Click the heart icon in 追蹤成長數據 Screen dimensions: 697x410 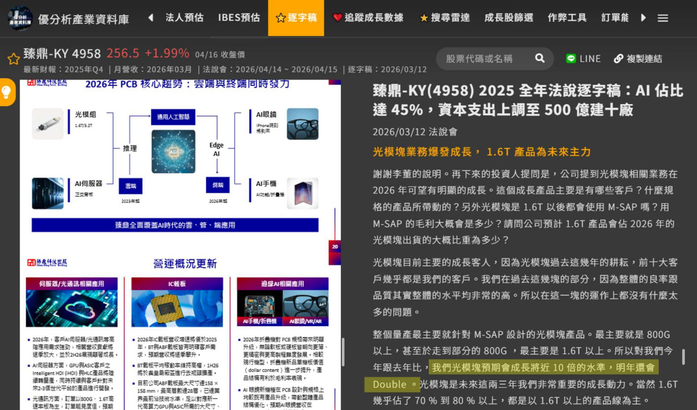pos(339,17)
